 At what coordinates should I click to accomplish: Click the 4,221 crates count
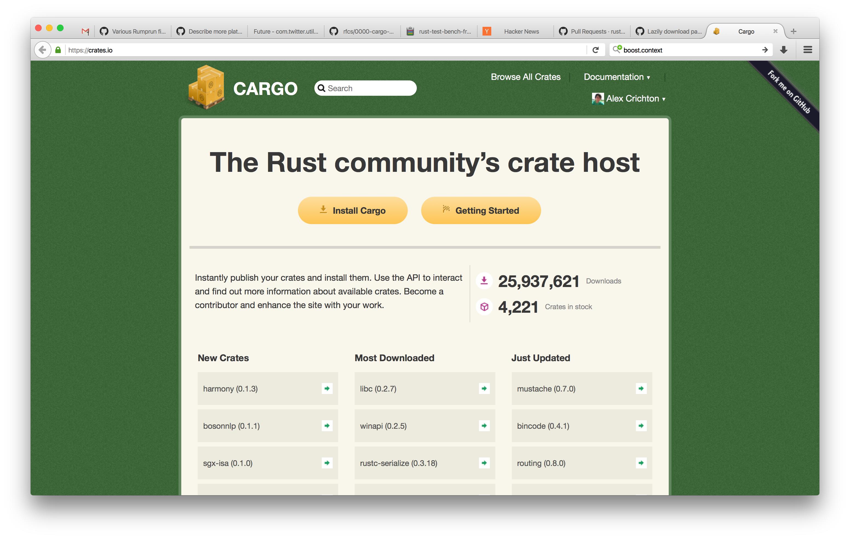pyautogui.click(x=518, y=307)
